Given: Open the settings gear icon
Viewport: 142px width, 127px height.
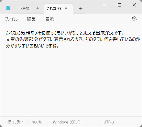Looking at the screenshot, I should [134, 19].
